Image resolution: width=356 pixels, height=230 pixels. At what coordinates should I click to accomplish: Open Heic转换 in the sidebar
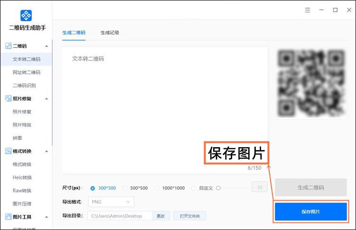(22, 177)
